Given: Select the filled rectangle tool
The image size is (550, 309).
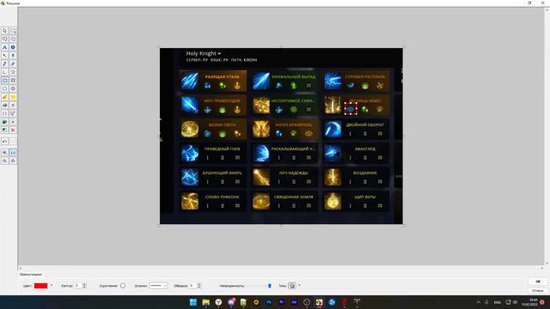Looking at the screenshot, I should tap(13, 81).
